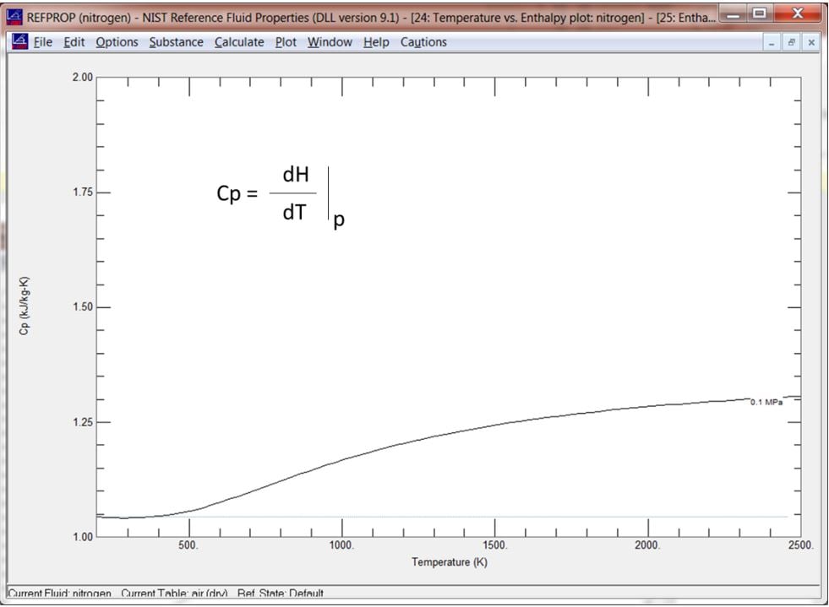Open the Cautions menu
Screen dimensions: 829x607
[x=424, y=41]
